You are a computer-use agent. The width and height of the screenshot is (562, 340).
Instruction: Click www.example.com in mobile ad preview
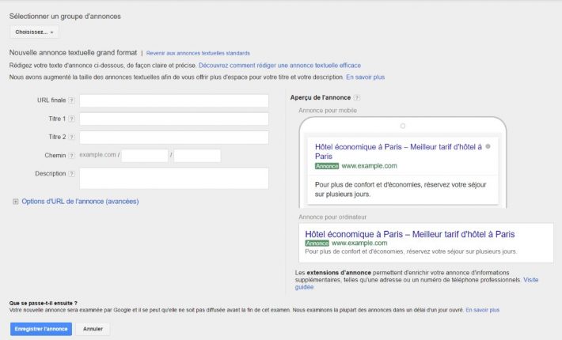click(369, 166)
